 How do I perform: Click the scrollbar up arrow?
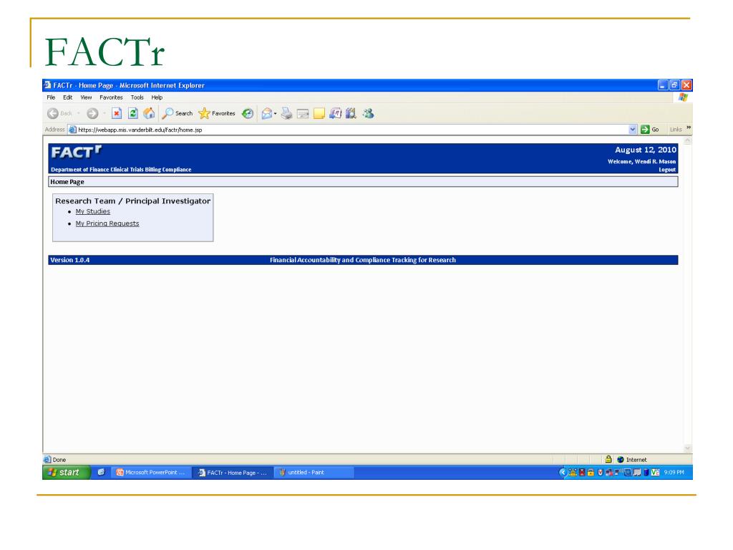point(688,141)
